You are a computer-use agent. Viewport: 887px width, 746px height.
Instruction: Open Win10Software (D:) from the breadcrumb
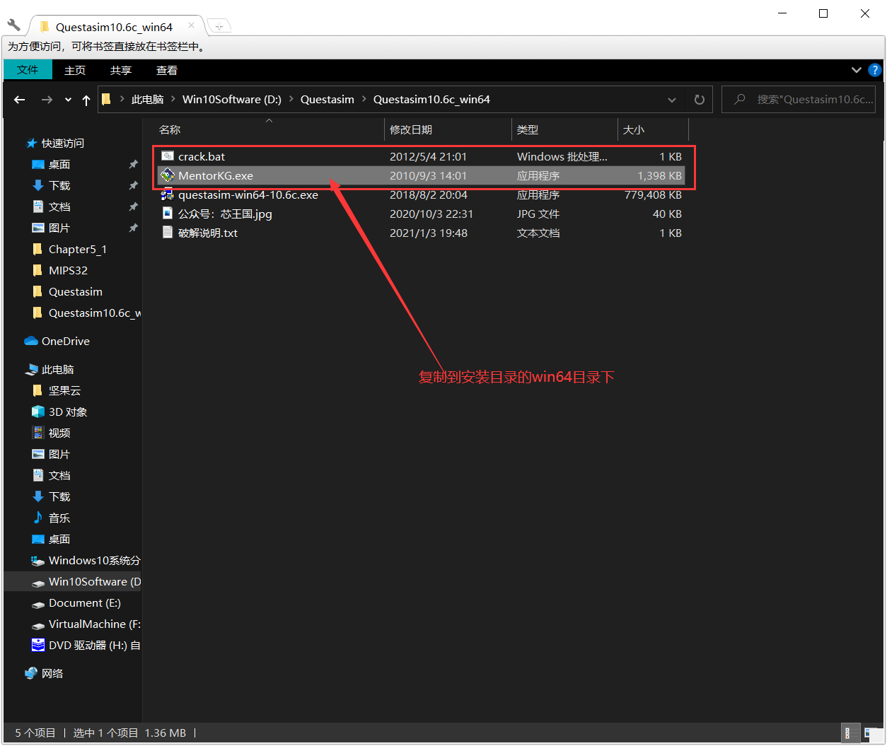click(x=232, y=99)
